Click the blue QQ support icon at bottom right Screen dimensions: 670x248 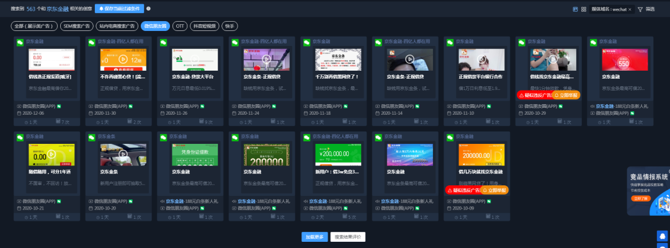tap(662, 236)
